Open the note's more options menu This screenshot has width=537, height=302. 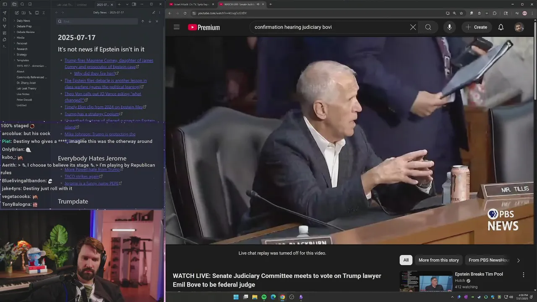[159, 13]
